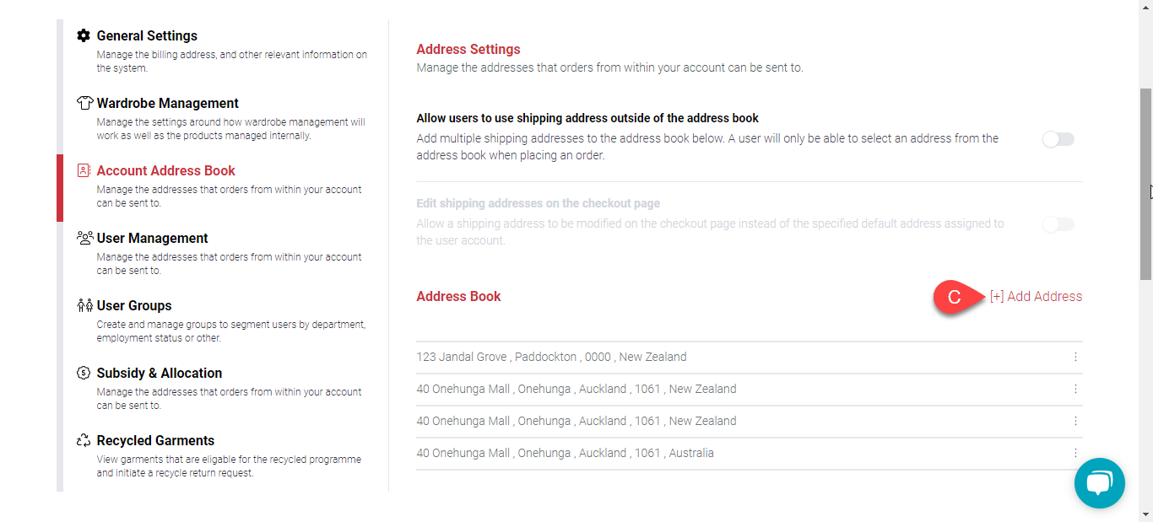Select the Subsidy & Allocation menu item
1153x522 pixels.
(159, 373)
